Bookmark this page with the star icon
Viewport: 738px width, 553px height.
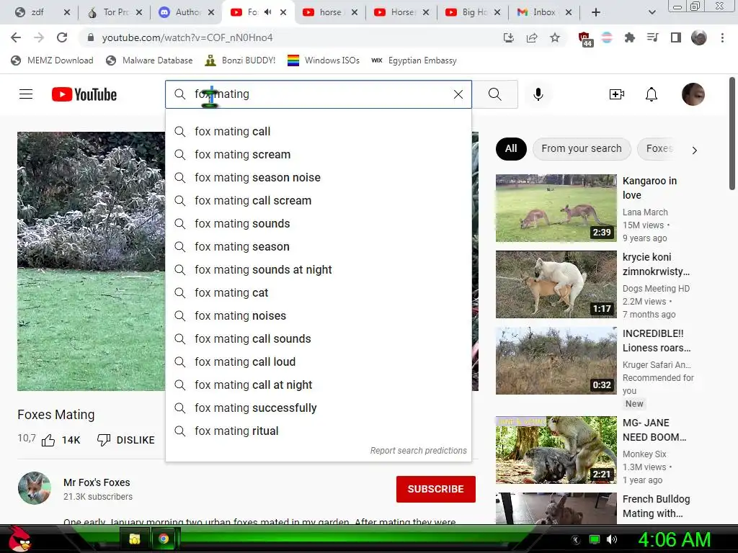click(555, 37)
